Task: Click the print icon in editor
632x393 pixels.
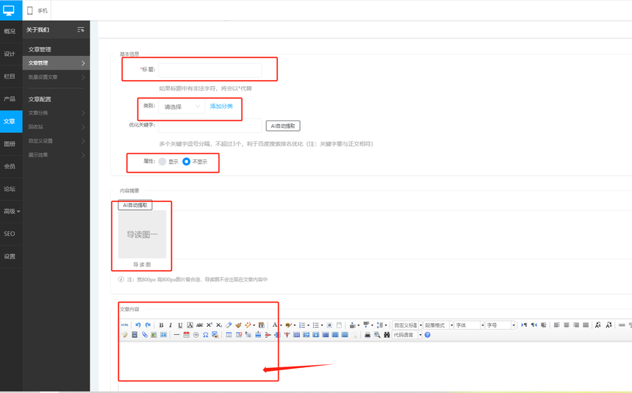Action: (x=367, y=335)
